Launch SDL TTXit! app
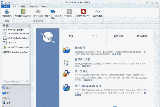 click(10, 43)
